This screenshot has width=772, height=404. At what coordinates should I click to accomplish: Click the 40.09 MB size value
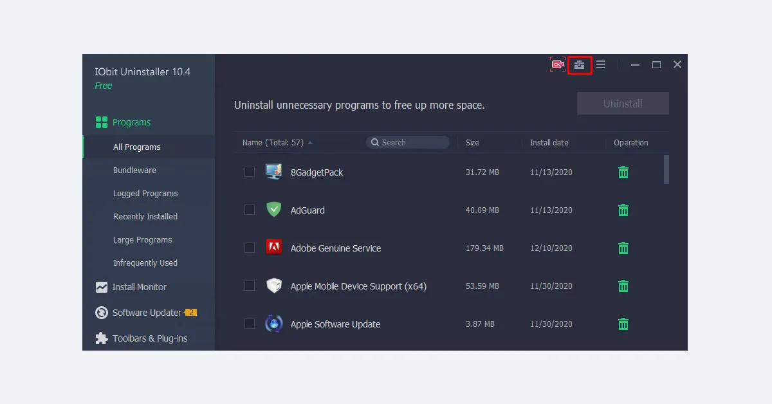(482, 210)
